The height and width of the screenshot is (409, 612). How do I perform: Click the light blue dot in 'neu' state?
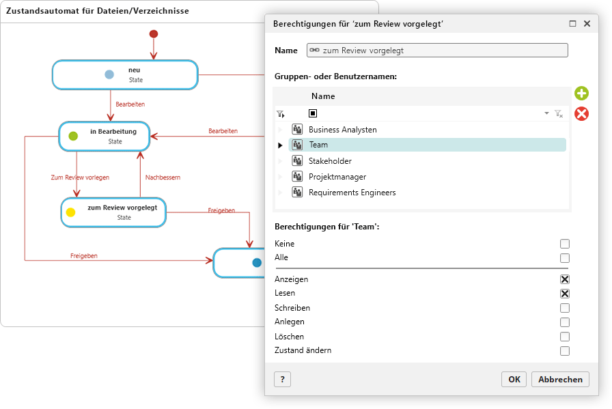pyautogui.click(x=109, y=74)
